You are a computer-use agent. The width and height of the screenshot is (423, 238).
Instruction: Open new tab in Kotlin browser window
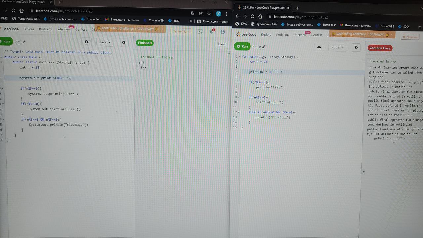(x=297, y=8)
